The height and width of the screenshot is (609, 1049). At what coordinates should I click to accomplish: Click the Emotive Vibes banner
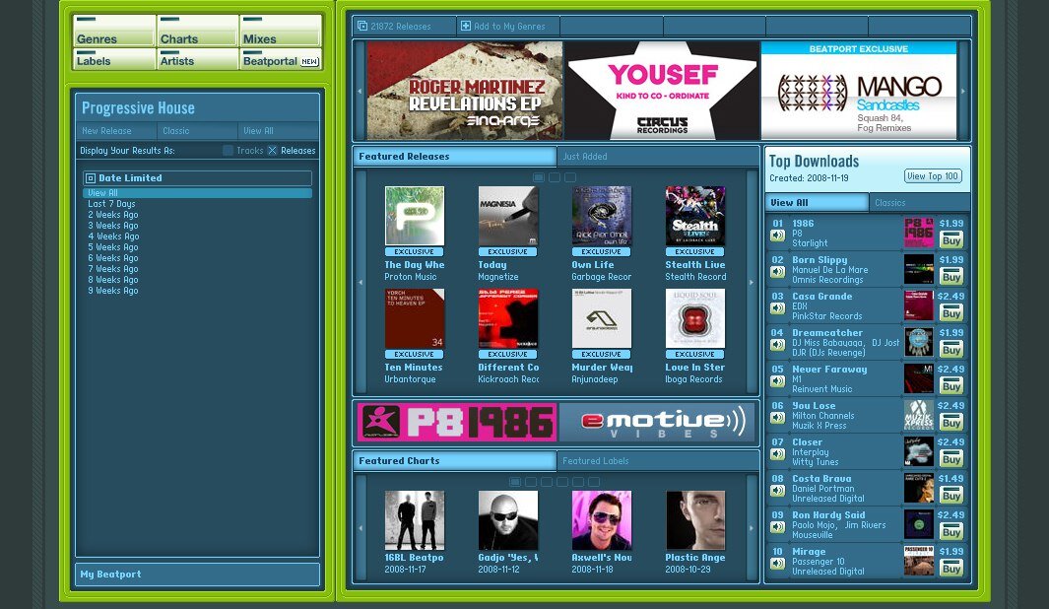(657, 423)
